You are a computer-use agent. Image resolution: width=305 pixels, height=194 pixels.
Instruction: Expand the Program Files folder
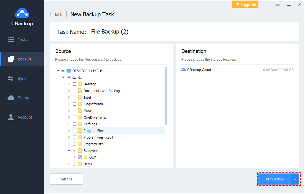tap(69, 131)
